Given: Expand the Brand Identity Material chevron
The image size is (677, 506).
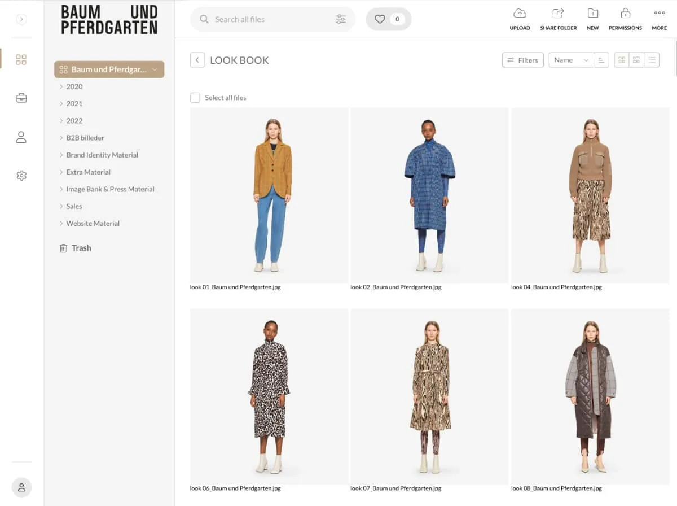Looking at the screenshot, I should [61, 155].
